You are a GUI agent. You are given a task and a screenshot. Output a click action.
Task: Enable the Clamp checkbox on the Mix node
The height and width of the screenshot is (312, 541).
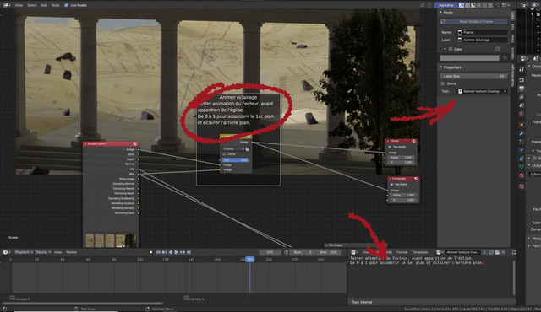pos(224,154)
